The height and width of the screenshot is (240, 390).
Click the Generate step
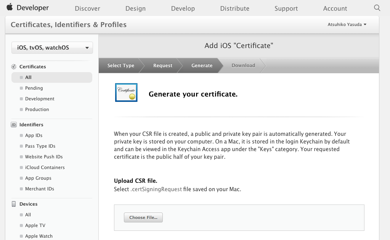(202, 66)
